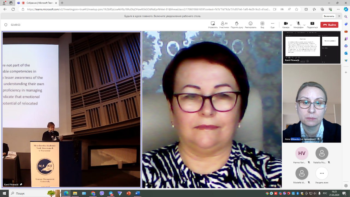Screen dimensions: 350x197
Task: Click Включить to enable desktop notifications
Action: (x=329, y=16)
